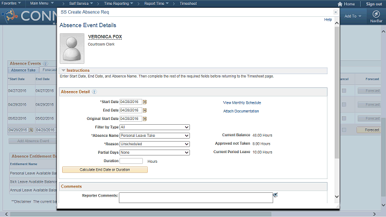Click active Forecast button for 04/28/2016 row

(369, 130)
